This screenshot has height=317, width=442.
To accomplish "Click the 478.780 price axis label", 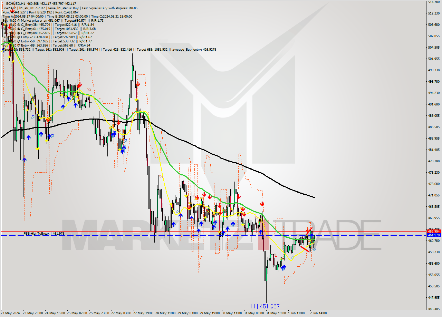I will (433, 161).
